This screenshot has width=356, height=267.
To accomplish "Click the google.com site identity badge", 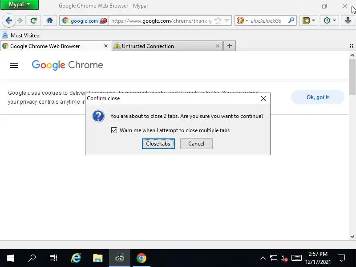I will (x=84, y=20).
